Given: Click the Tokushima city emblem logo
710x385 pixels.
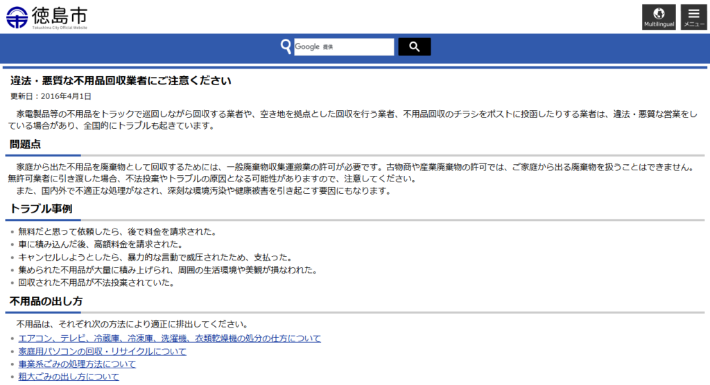Looking at the screenshot, I should [17, 17].
